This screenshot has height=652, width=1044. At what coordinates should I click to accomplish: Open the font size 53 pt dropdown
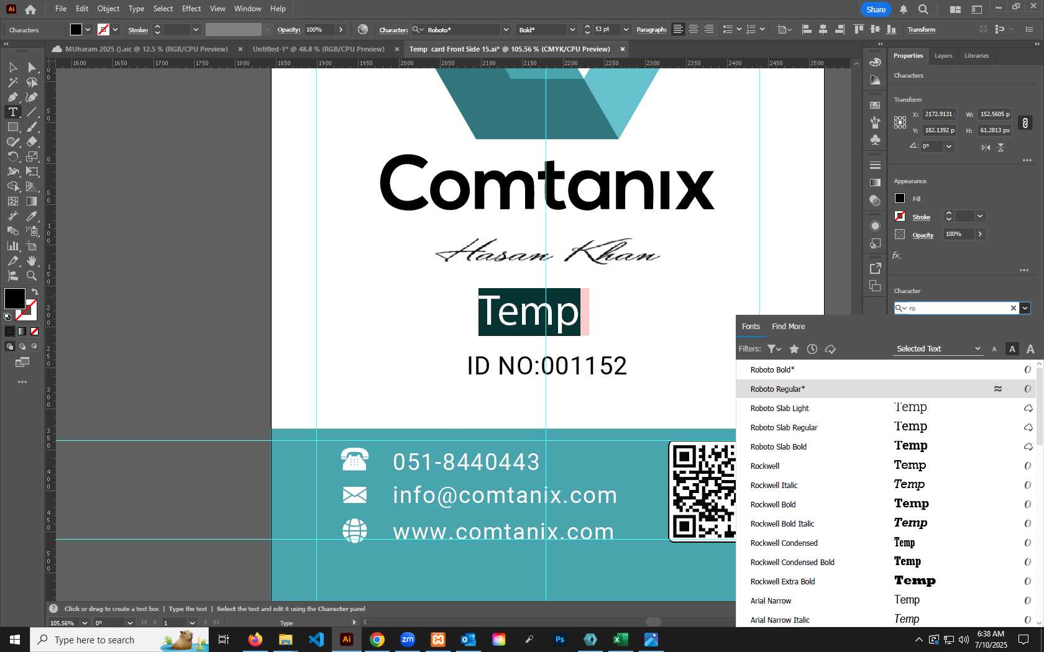pyautogui.click(x=626, y=29)
